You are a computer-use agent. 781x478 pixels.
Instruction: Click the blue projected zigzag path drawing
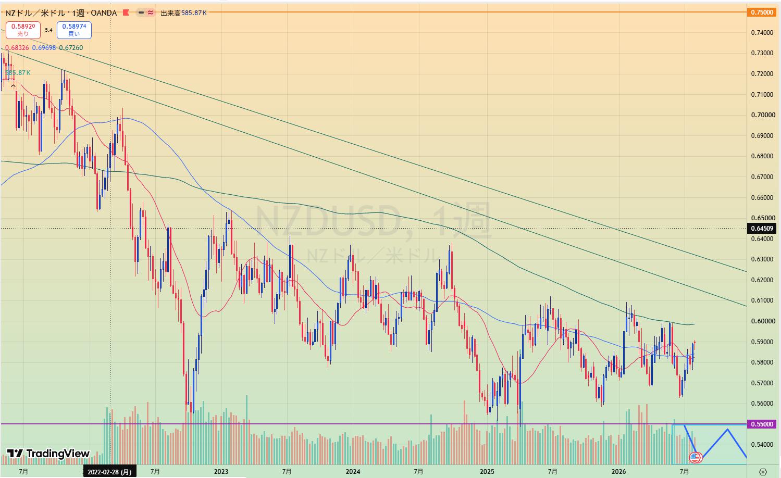click(715, 443)
